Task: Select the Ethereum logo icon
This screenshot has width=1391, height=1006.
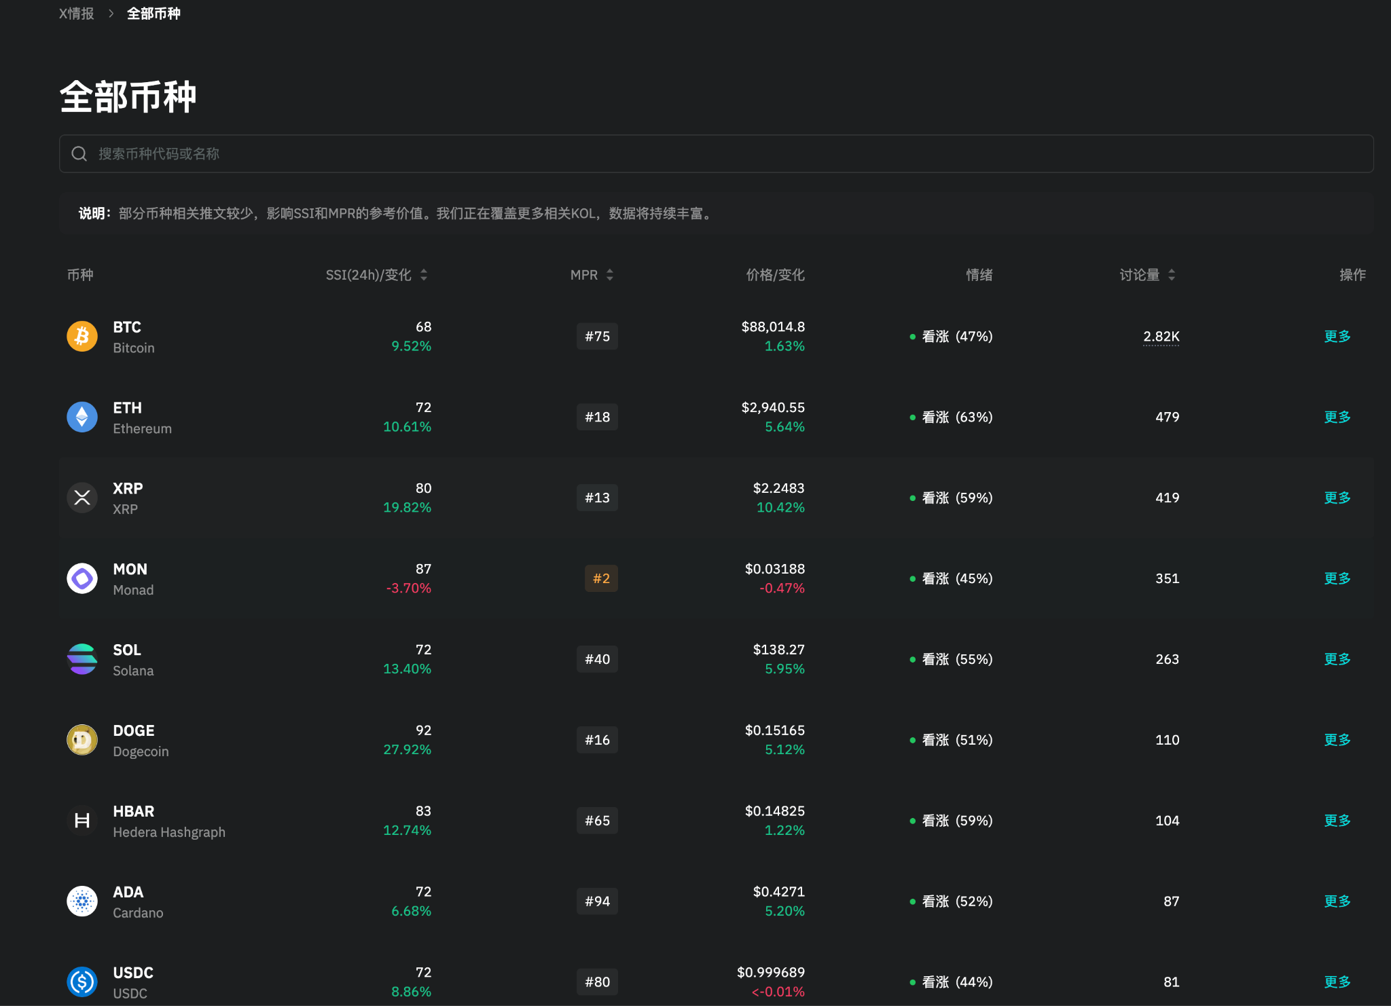Action: tap(82, 417)
